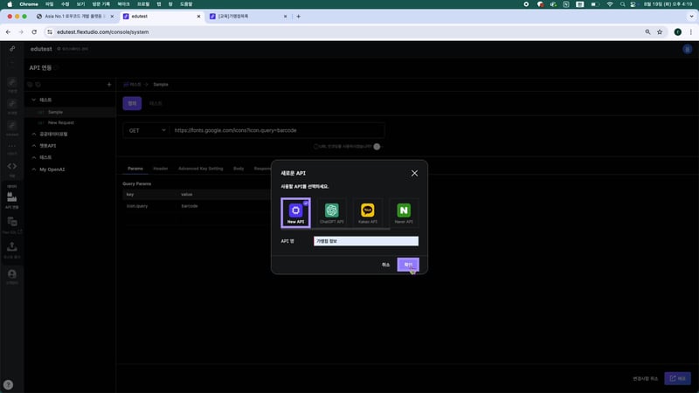The image size is (699, 393).
Task: Expand the 공공데이터포털 folder
Action: point(33,134)
